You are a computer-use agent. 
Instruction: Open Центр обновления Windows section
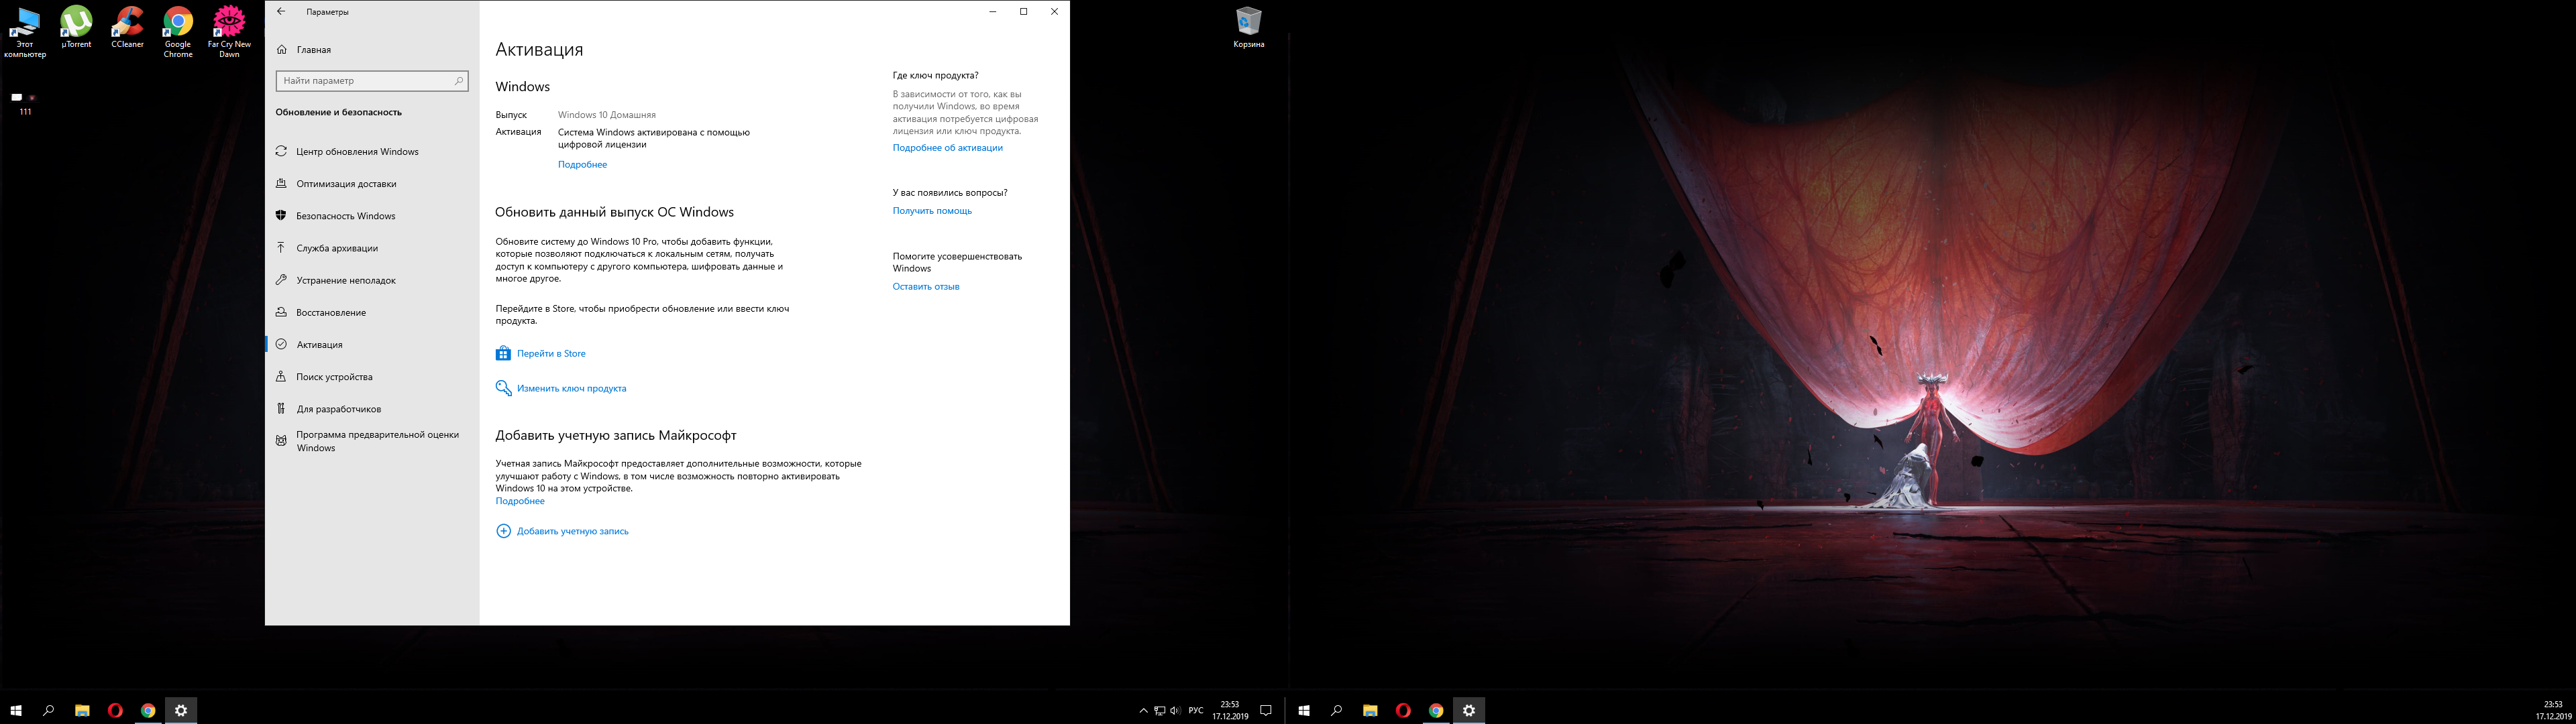tap(357, 152)
